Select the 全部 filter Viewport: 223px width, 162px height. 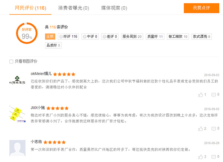pyautogui.click(x=50, y=36)
